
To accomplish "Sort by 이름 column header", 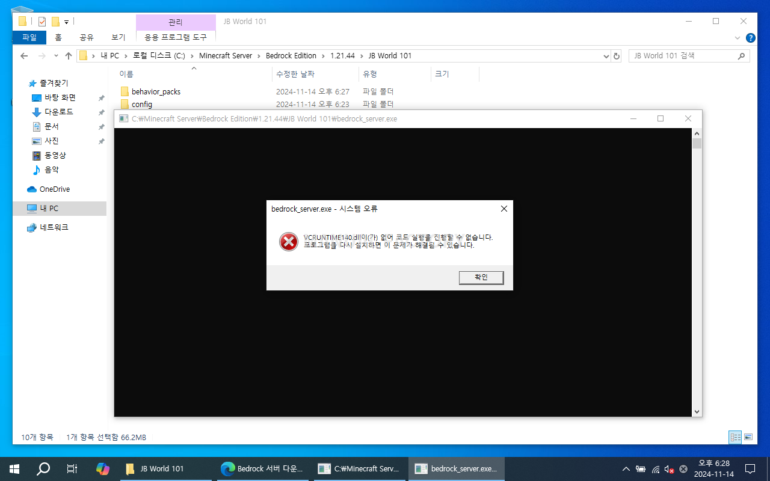I will pyautogui.click(x=193, y=74).
